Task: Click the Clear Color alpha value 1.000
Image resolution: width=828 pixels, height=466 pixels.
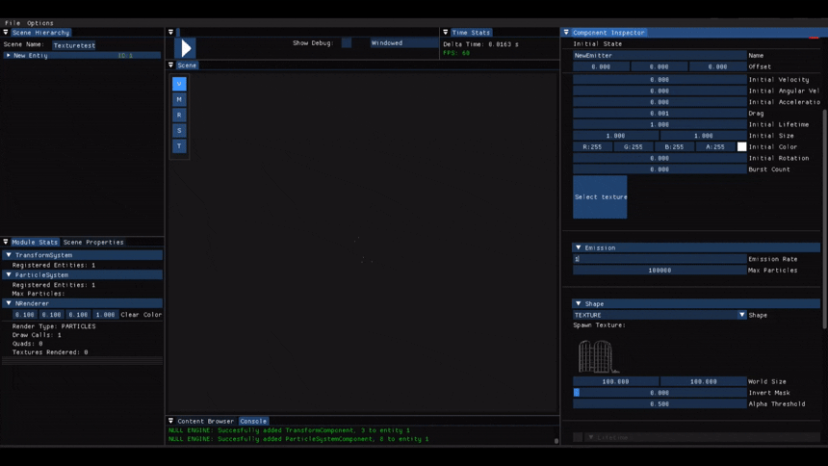Action: click(105, 315)
